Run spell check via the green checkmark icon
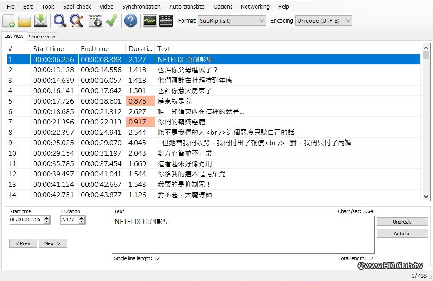433x281 pixels. click(112, 21)
